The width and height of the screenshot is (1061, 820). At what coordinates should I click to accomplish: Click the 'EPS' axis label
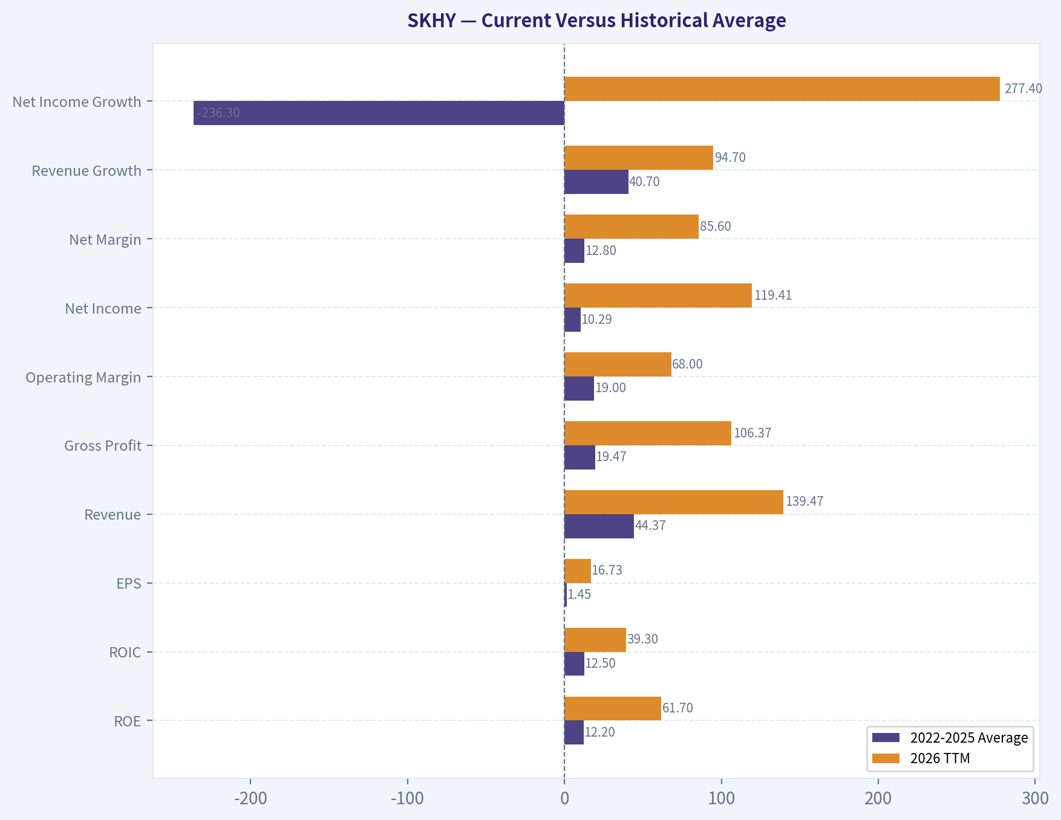tap(129, 583)
